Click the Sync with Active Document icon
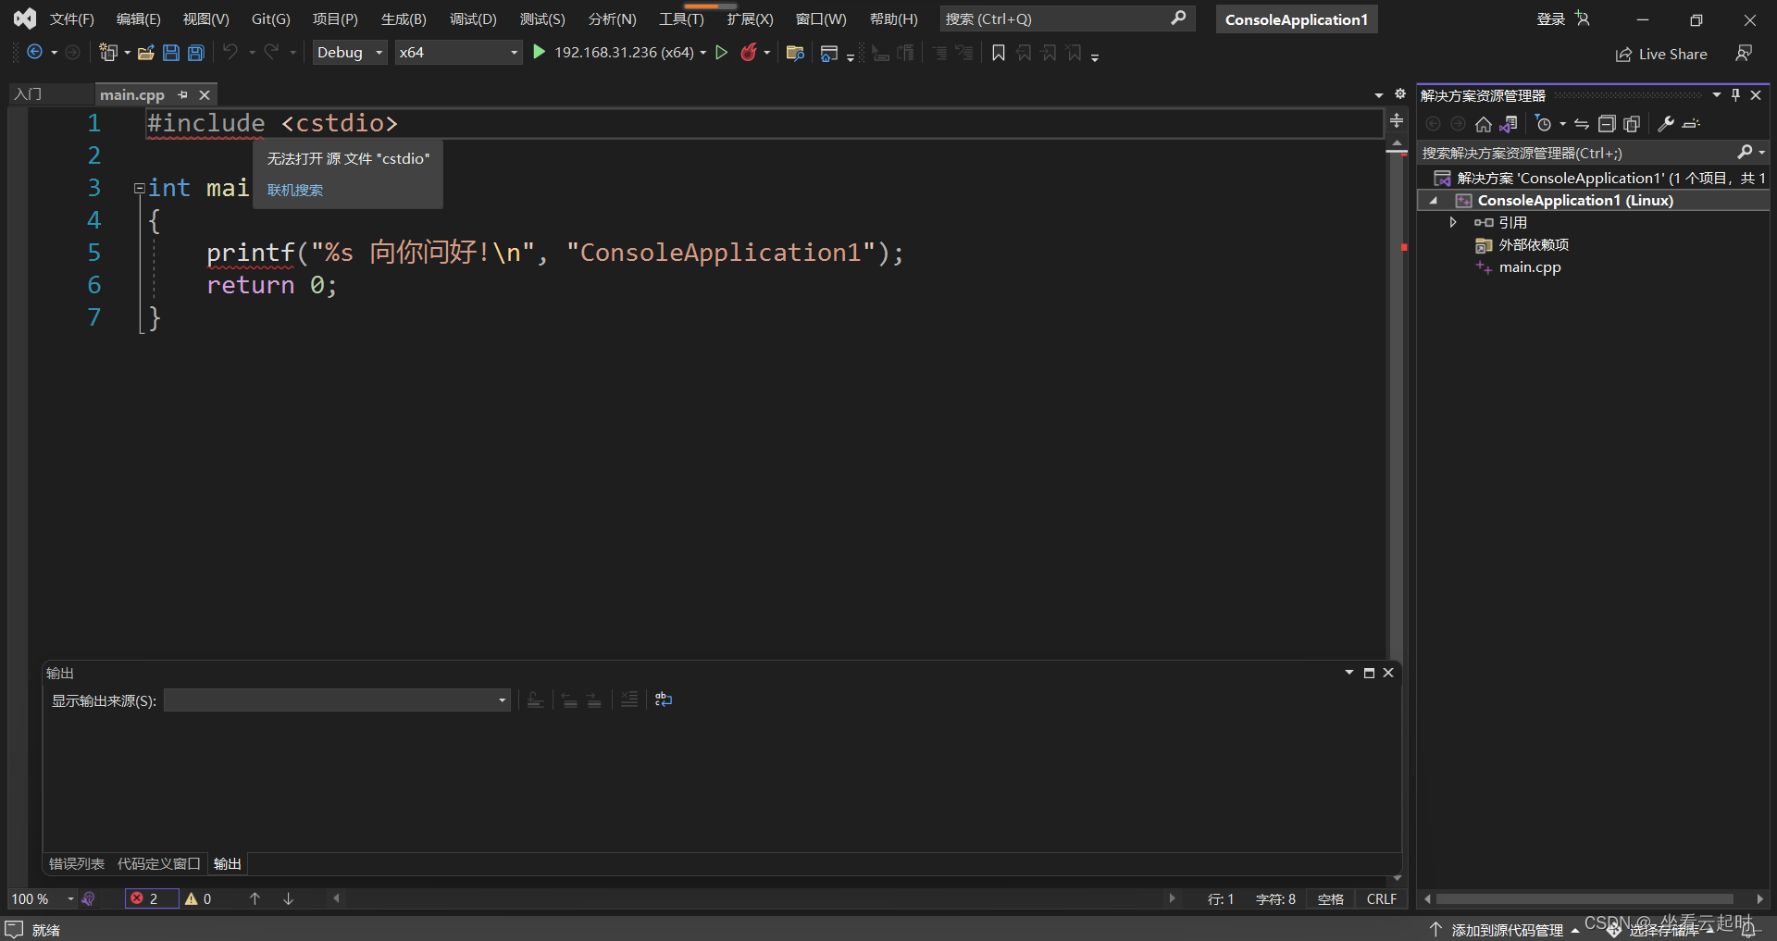The image size is (1777, 941). (x=1510, y=123)
